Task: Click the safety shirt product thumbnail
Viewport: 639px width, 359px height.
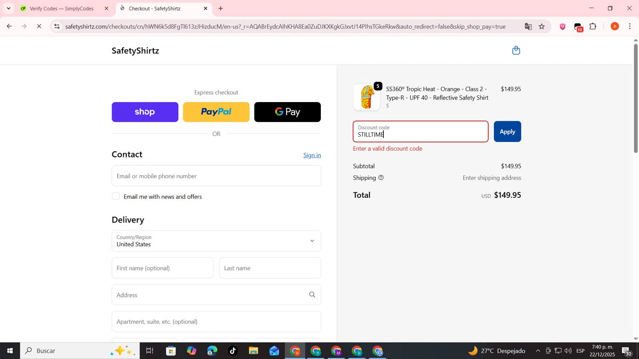Action: pyautogui.click(x=367, y=97)
